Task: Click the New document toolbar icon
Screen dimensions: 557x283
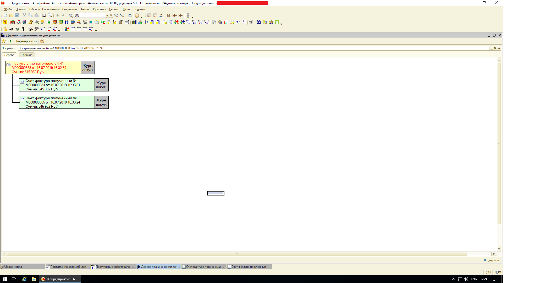Action: coord(5,15)
